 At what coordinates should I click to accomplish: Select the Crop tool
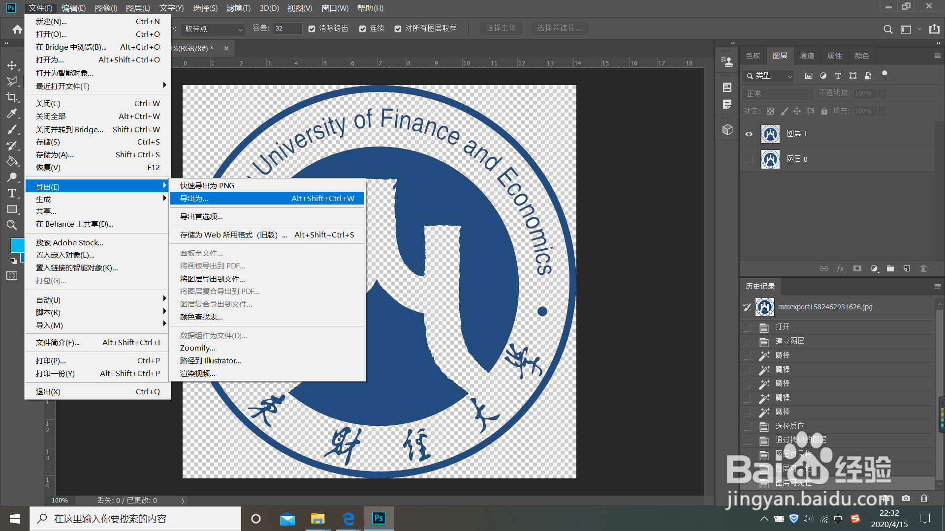[x=12, y=97]
